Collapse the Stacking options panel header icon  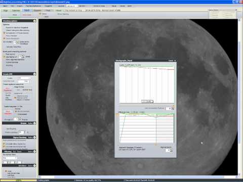[x=34, y=21]
